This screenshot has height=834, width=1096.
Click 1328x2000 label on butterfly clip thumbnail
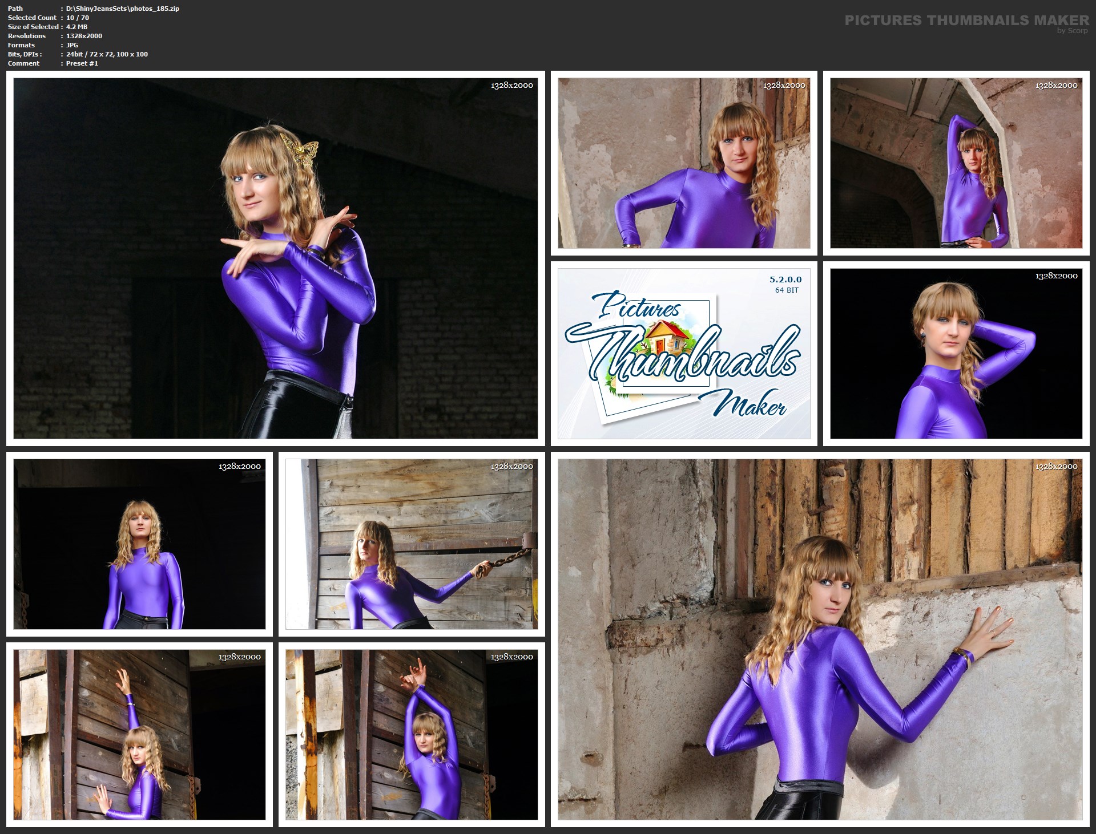(512, 85)
